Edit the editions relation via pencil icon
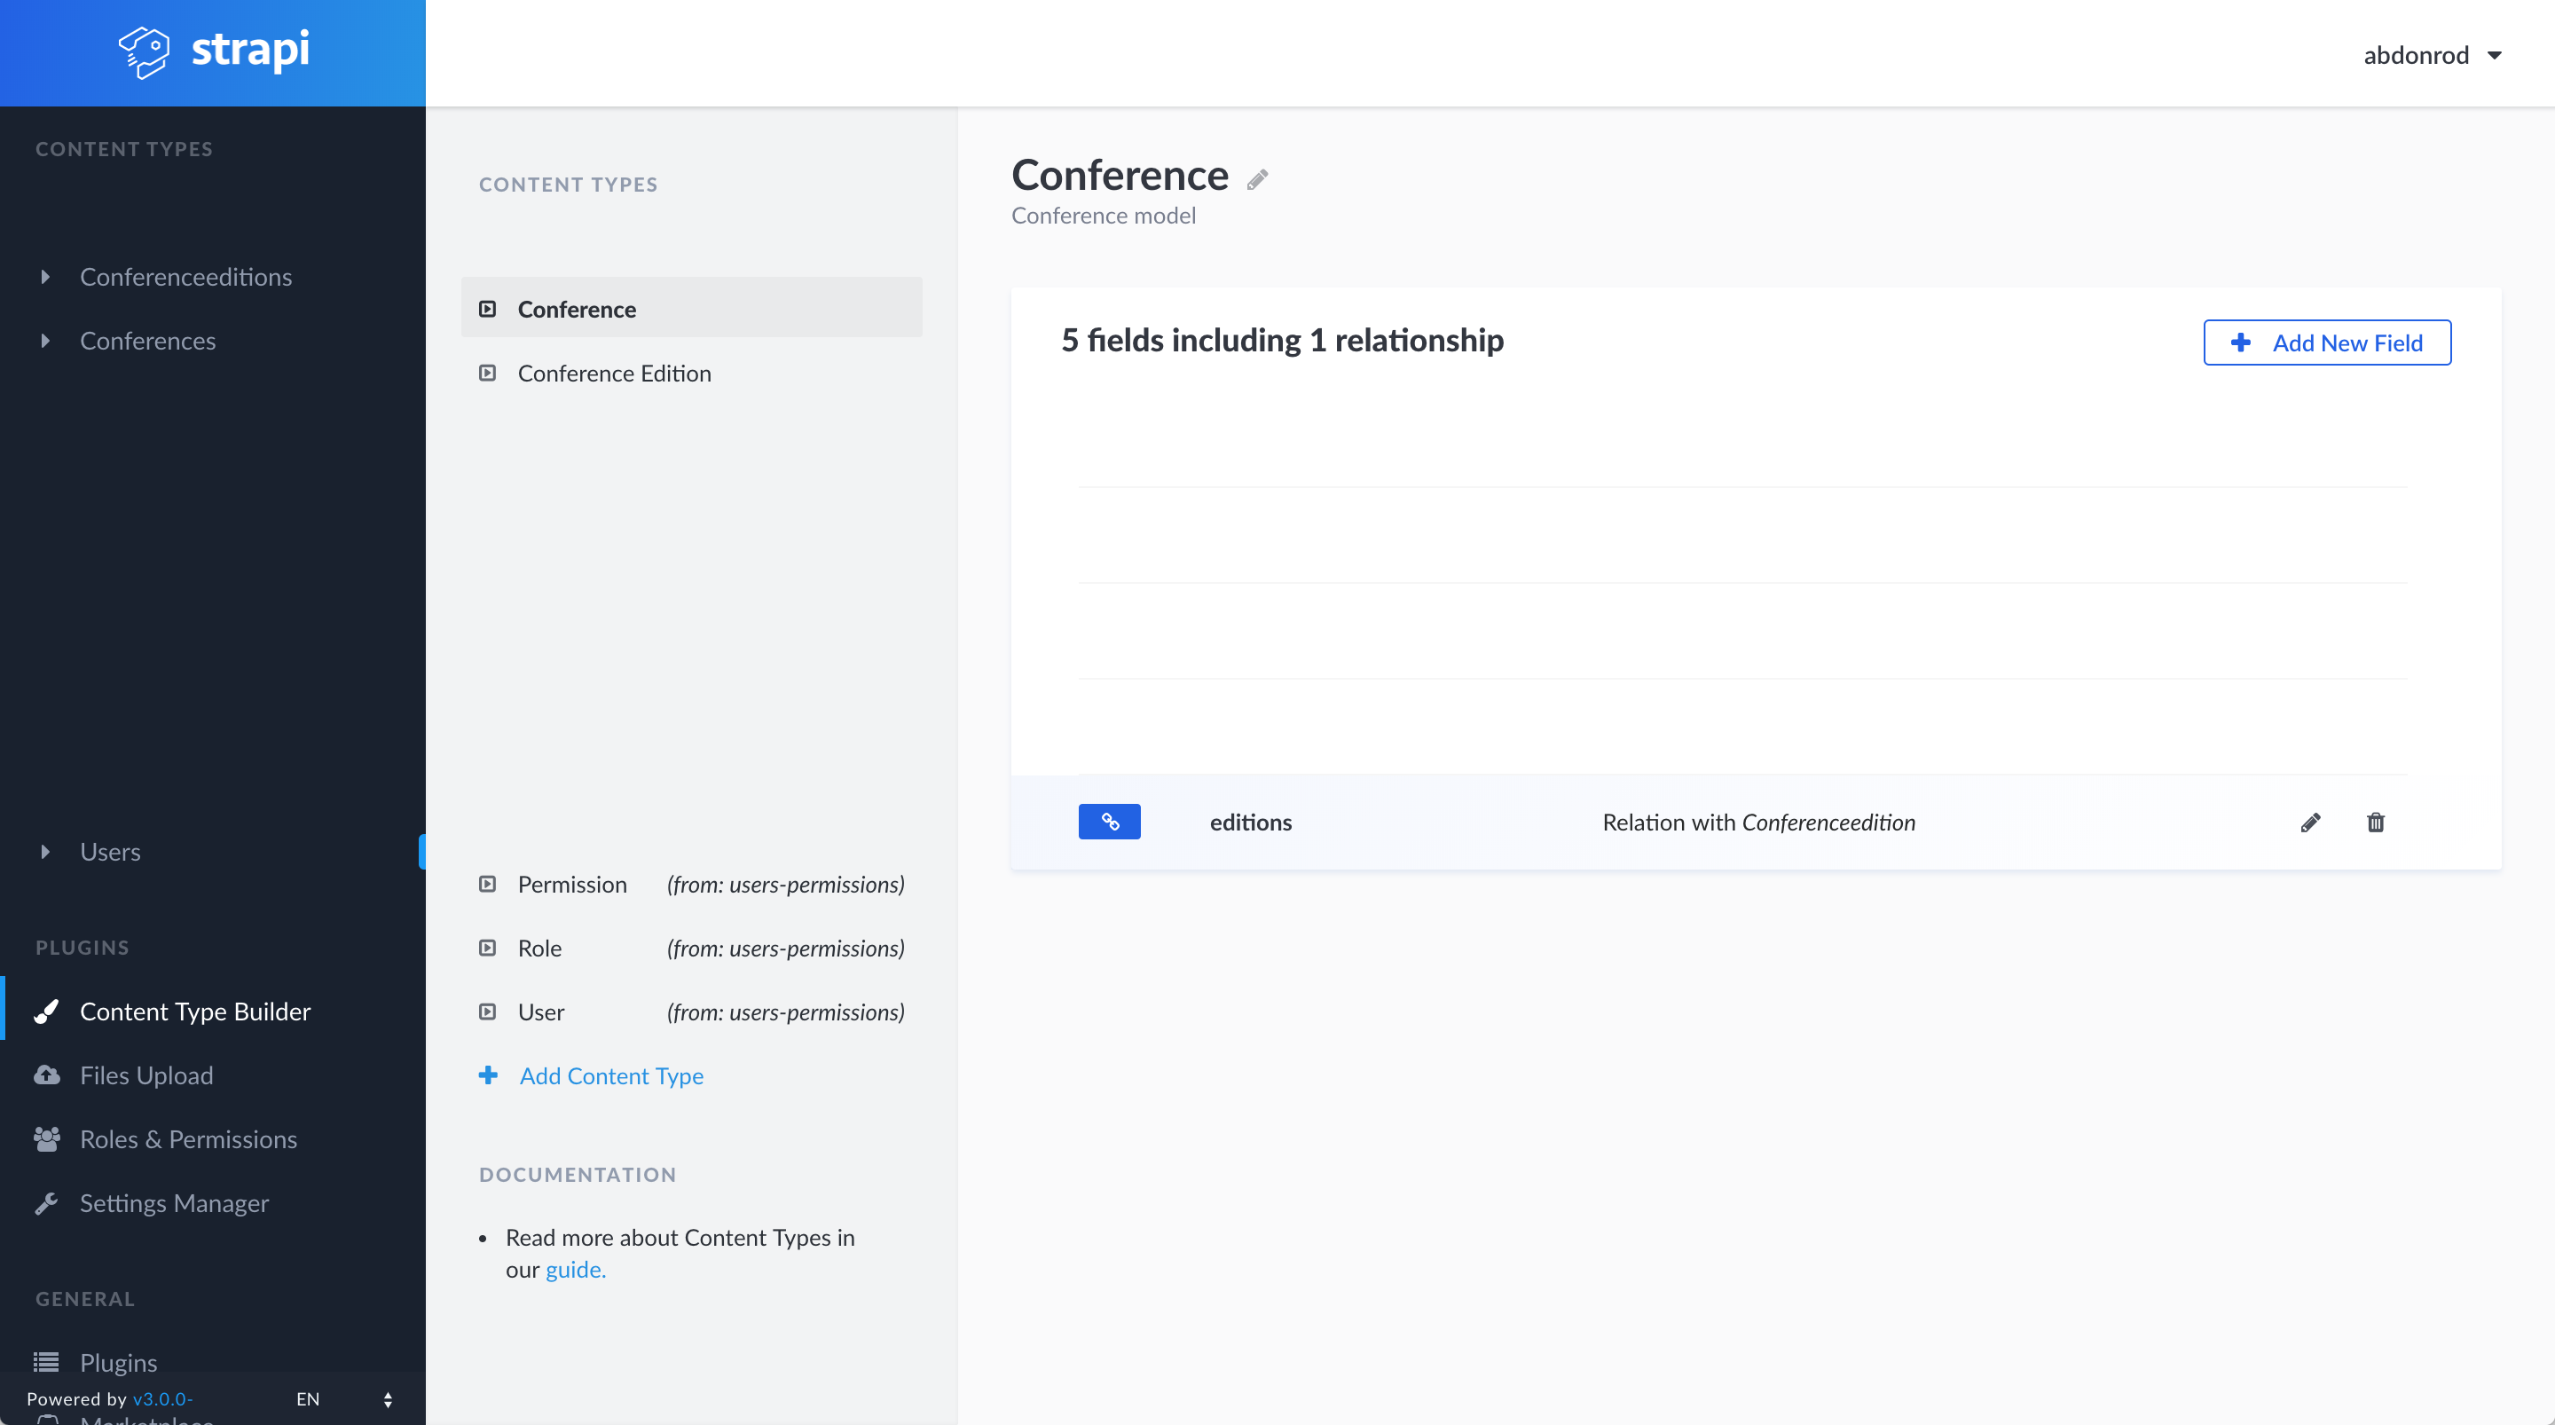The height and width of the screenshot is (1425, 2555). pos(2311,822)
